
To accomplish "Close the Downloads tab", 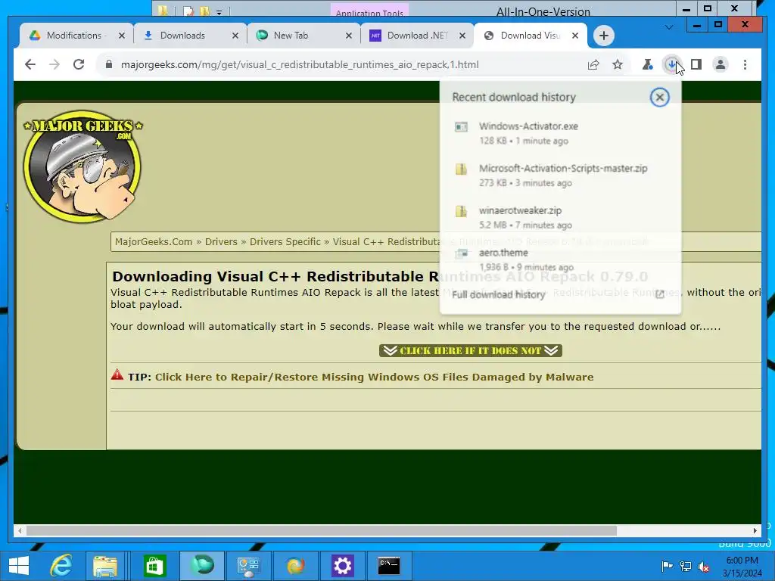I will tap(235, 36).
